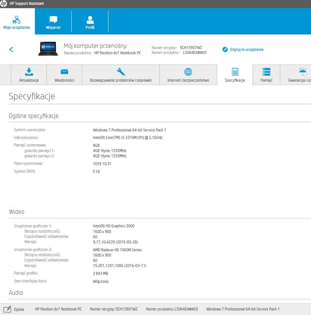Screen dimensions: 311x315
Task: Click Windows 7 Professional text in status bar
Action: pos(243,309)
